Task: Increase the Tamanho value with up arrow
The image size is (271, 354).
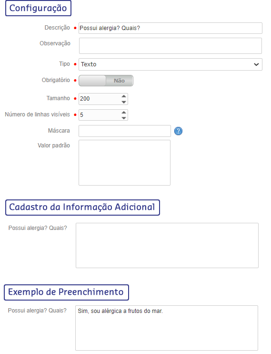Action: [x=123, y=96]
